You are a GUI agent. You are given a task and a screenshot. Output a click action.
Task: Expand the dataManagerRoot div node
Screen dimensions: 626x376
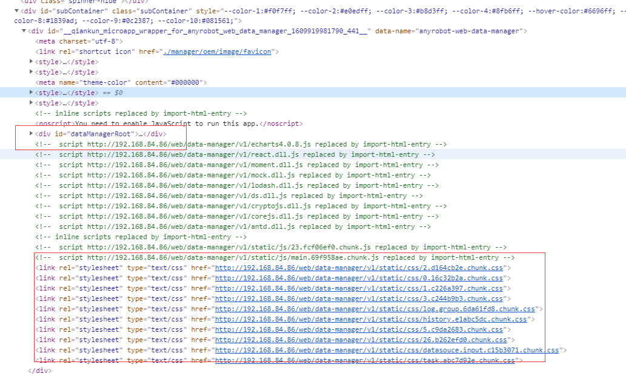pyautogui.click(x=31, y=134)
